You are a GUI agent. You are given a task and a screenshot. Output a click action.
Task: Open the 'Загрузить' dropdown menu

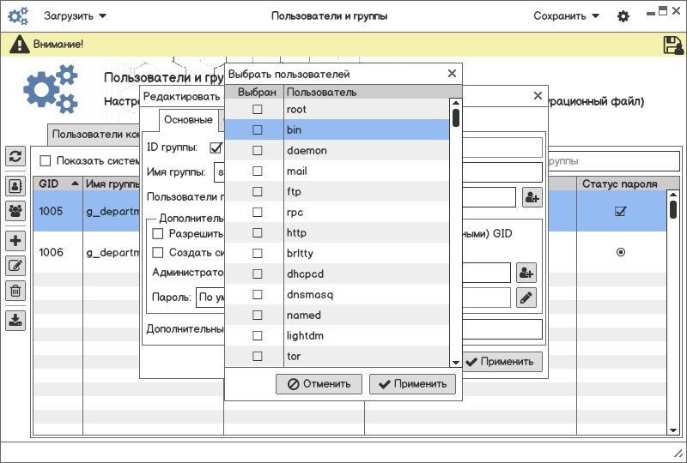76,16
